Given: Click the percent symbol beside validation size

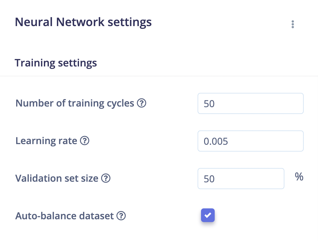Looking at the screenshot, I should tap(299, 177).
